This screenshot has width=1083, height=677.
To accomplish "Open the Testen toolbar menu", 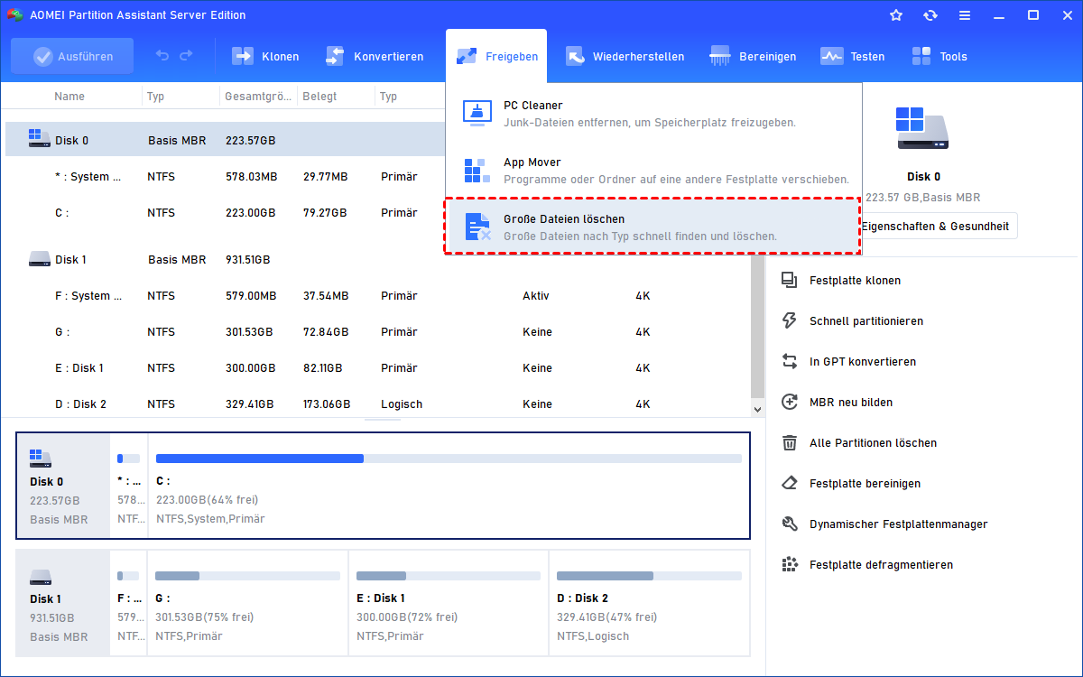I will pos(852,56).
